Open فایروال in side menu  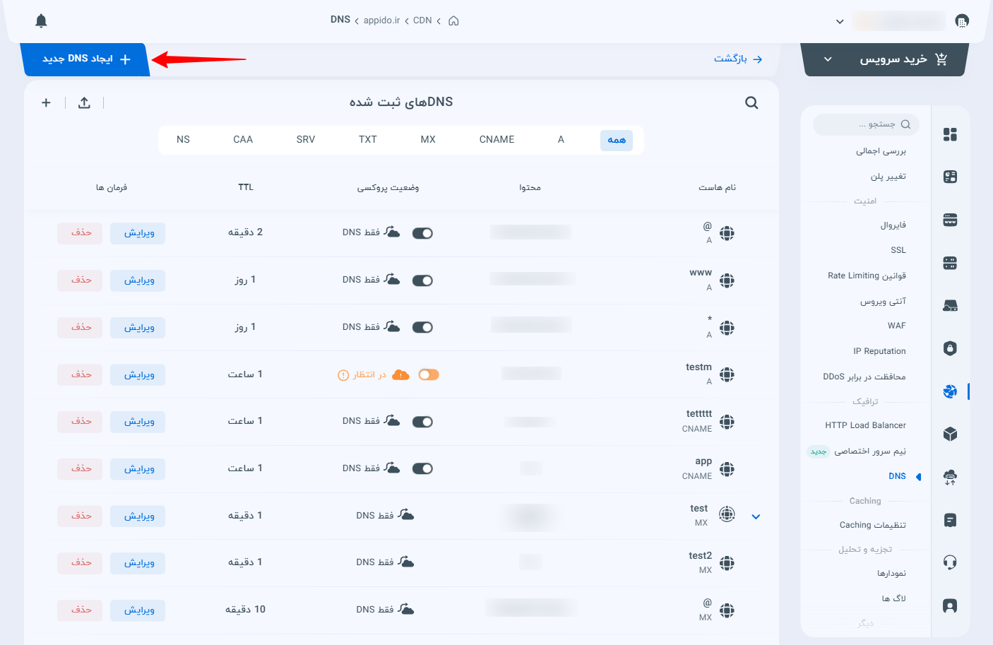tap(893, 225)
